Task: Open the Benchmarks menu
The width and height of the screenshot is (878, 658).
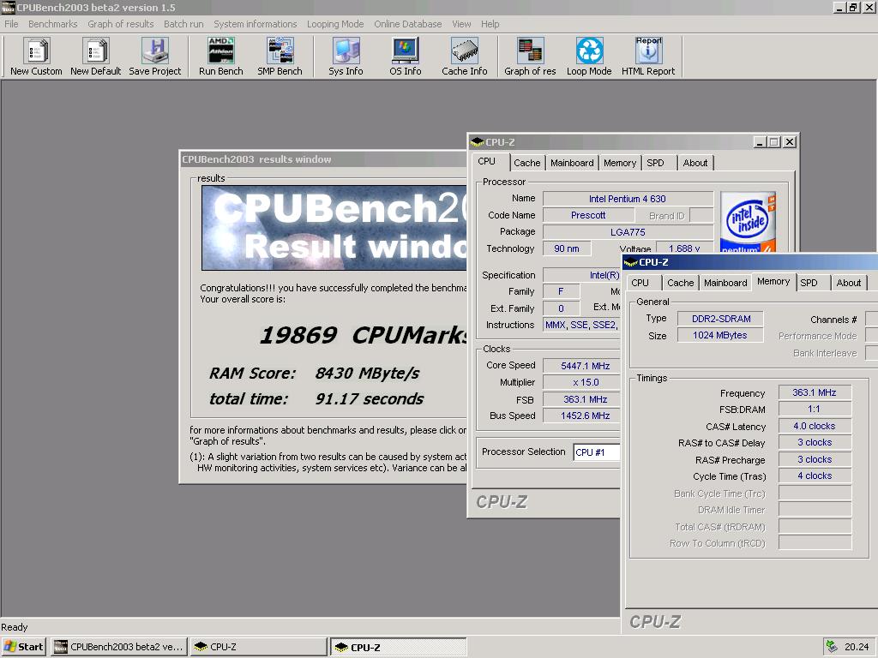Action: (52, 24)
